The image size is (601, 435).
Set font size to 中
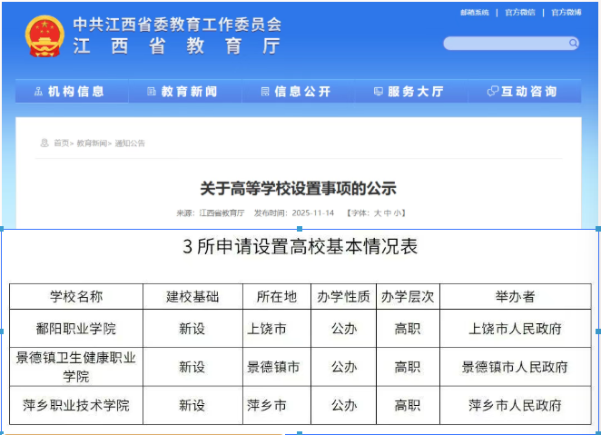[x=388, y=213]
